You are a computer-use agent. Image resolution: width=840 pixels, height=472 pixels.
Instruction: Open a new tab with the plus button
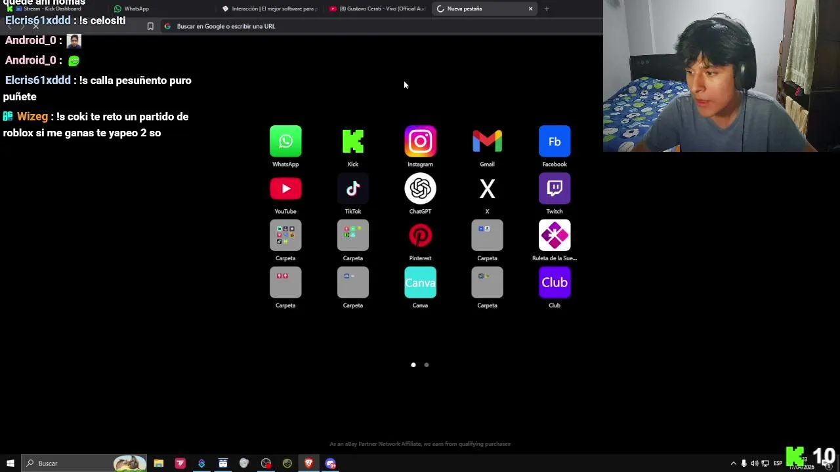547,9
